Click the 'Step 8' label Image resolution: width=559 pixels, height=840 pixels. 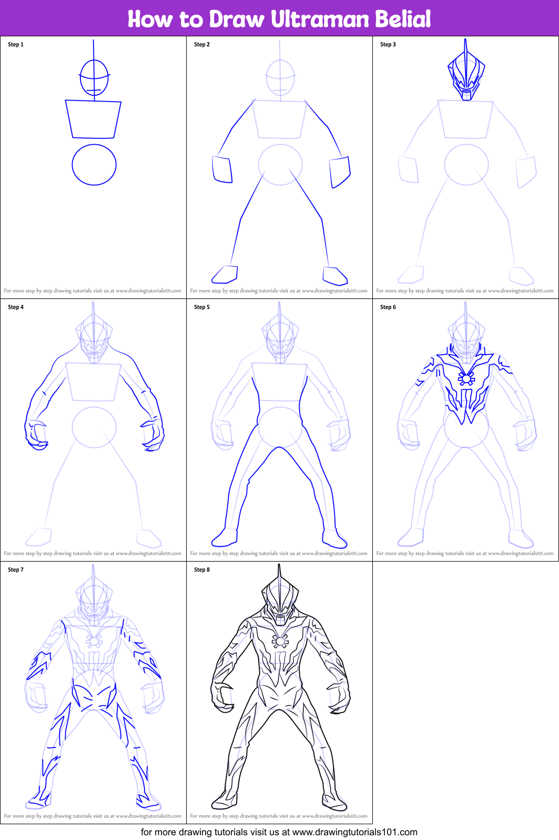(x=202, y=569)
